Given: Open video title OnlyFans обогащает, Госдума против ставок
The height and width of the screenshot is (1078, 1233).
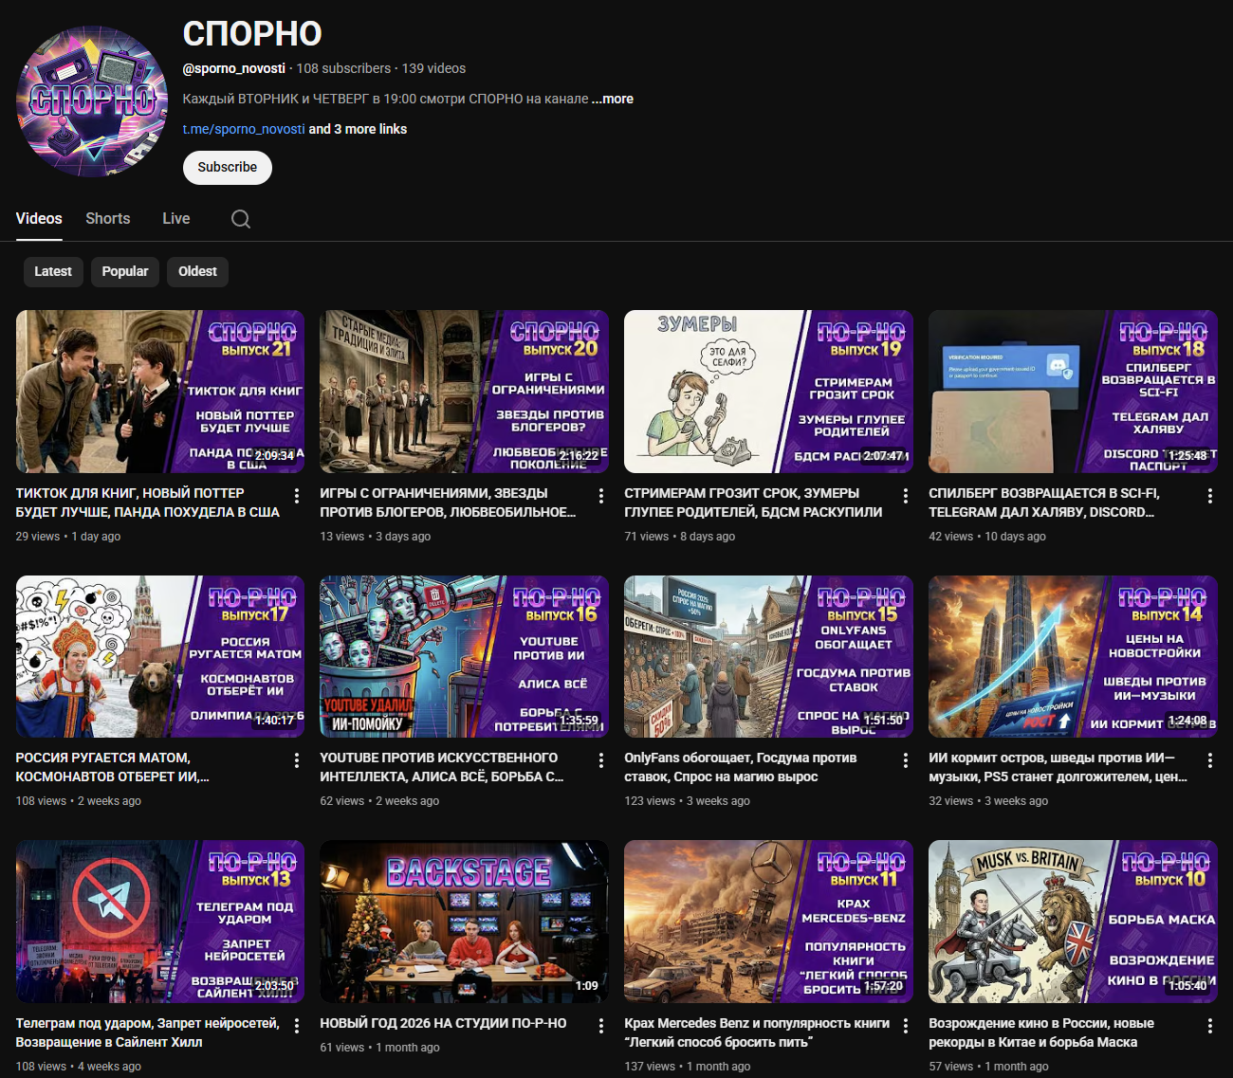Looking at the screenshot, I should [741, 767].
